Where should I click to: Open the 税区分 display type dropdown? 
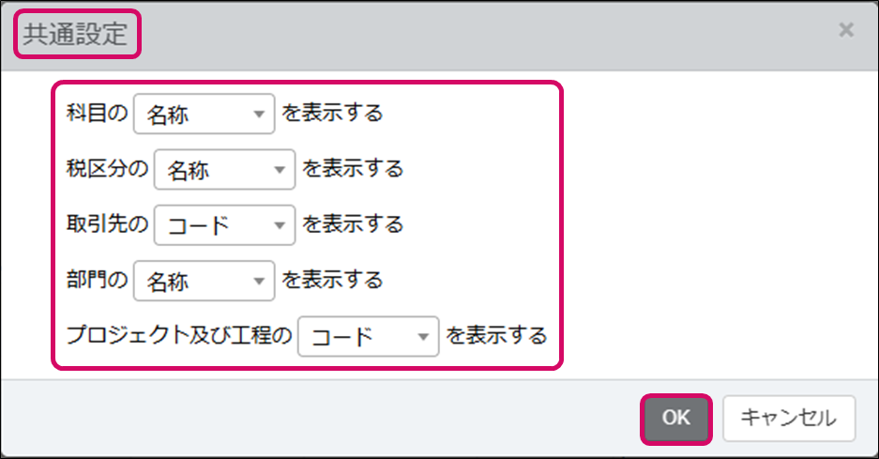(x=224, y=169)
